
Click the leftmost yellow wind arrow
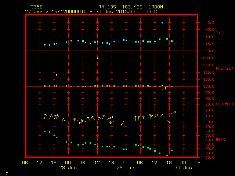[x=45, y=117]
